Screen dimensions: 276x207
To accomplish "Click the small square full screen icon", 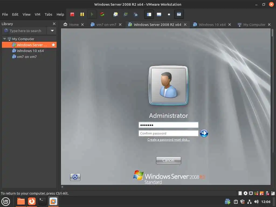I will click(169, 15).
